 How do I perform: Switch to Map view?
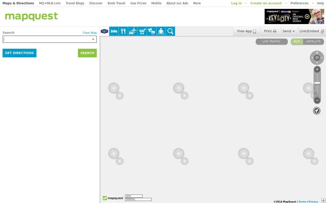point(297,41)
